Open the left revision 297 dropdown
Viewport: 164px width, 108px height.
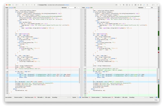point(77,8)
